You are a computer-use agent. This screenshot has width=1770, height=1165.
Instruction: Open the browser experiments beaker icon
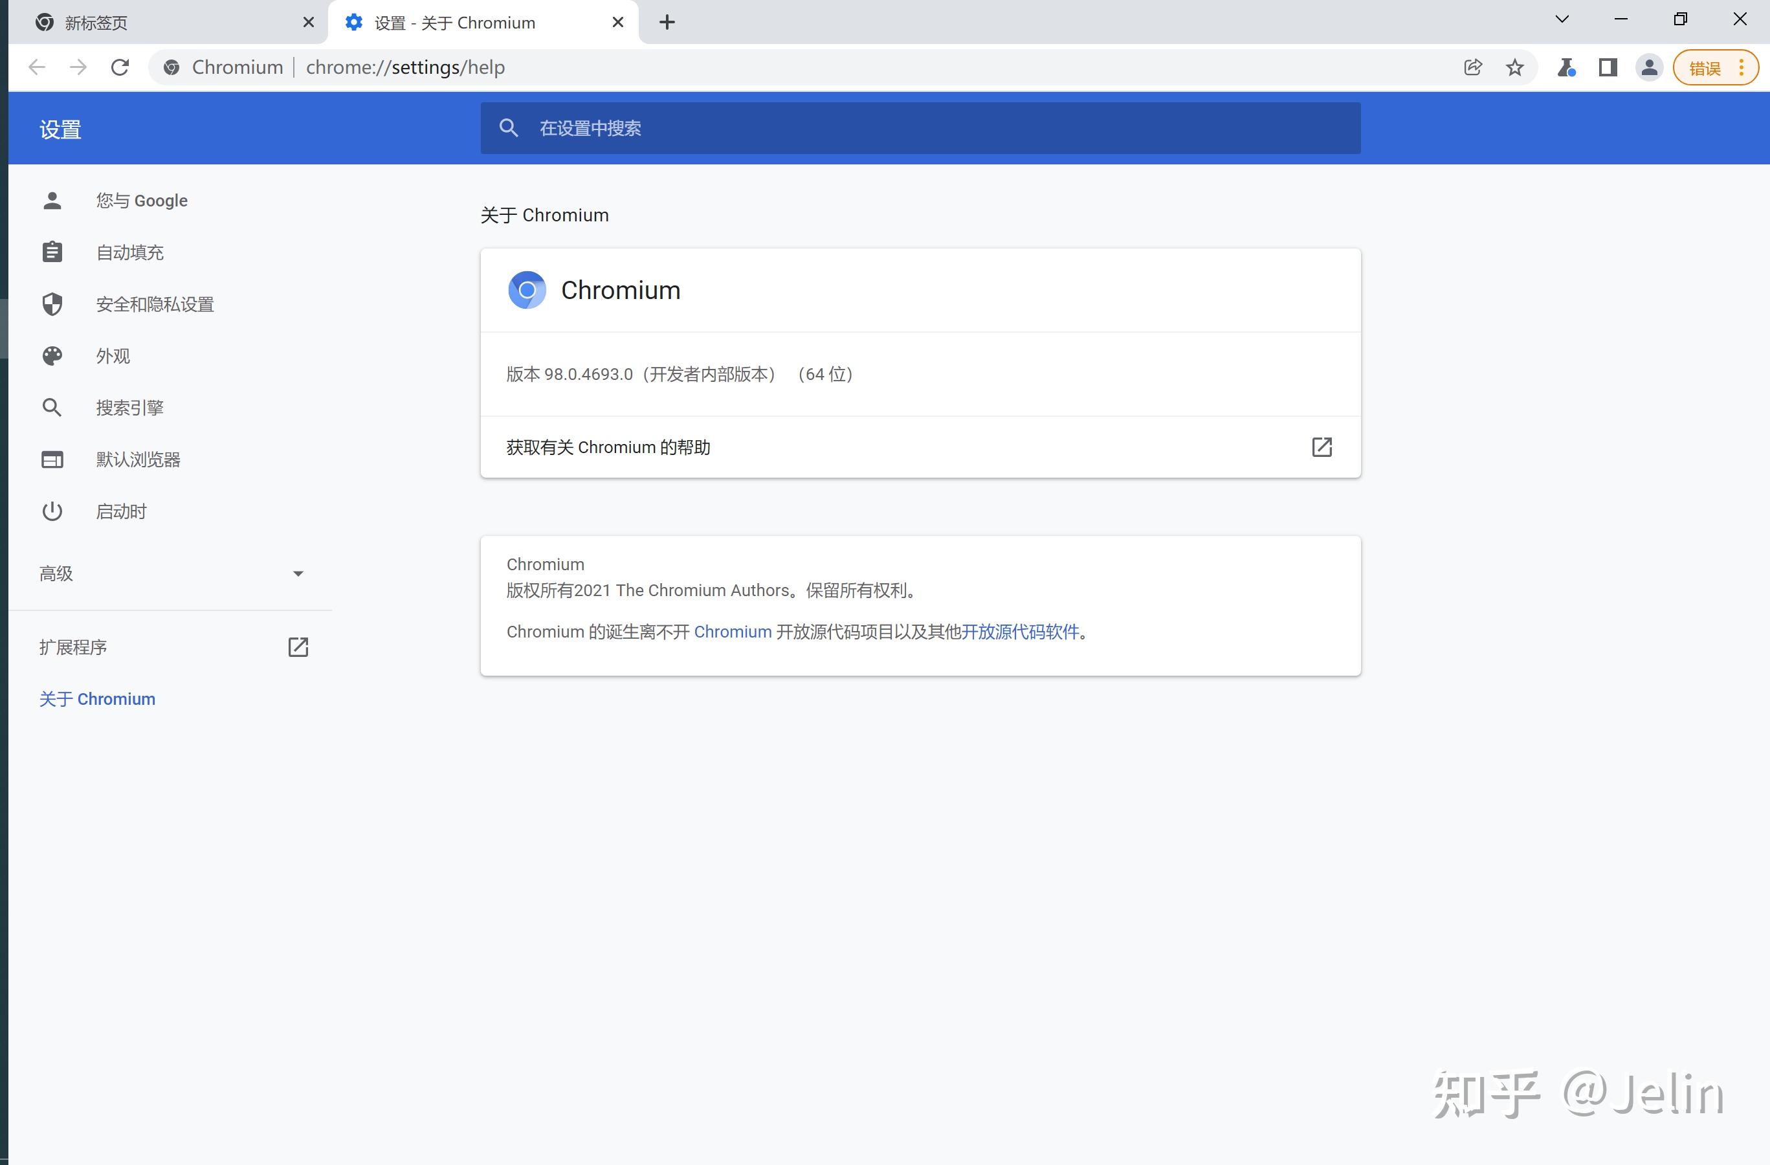[1565, 67]
